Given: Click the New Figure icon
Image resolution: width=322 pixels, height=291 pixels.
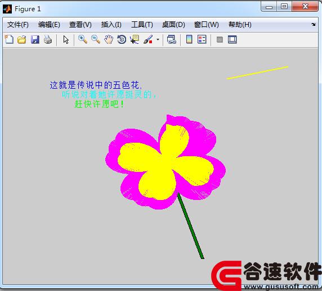Looking at the screenshot, I should 9,39.
